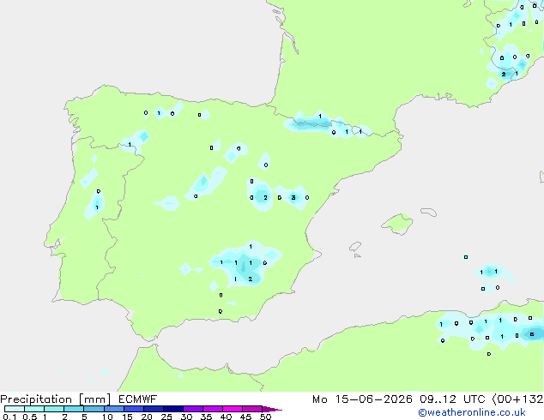544x420 pixels.
Task: Click the "0.1" legend scale label
Action: click(9, 417)
